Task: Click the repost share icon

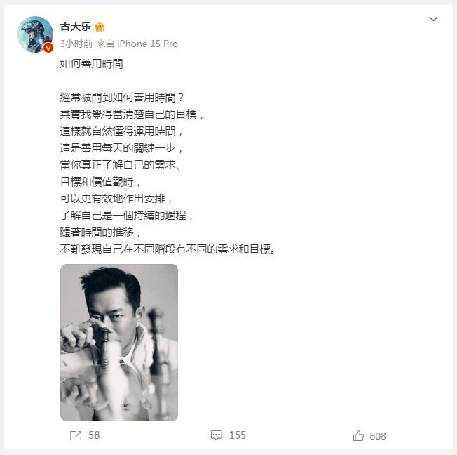Action: (x=76, y=435)
